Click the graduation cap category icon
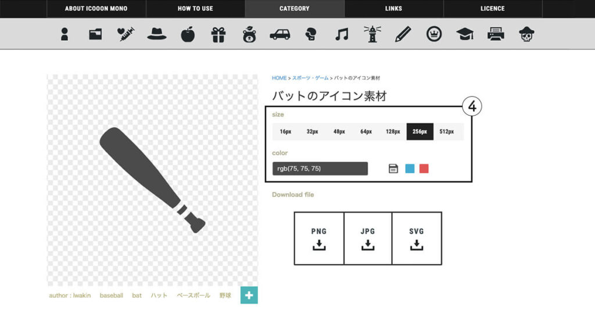 click(x=465, y=34)
